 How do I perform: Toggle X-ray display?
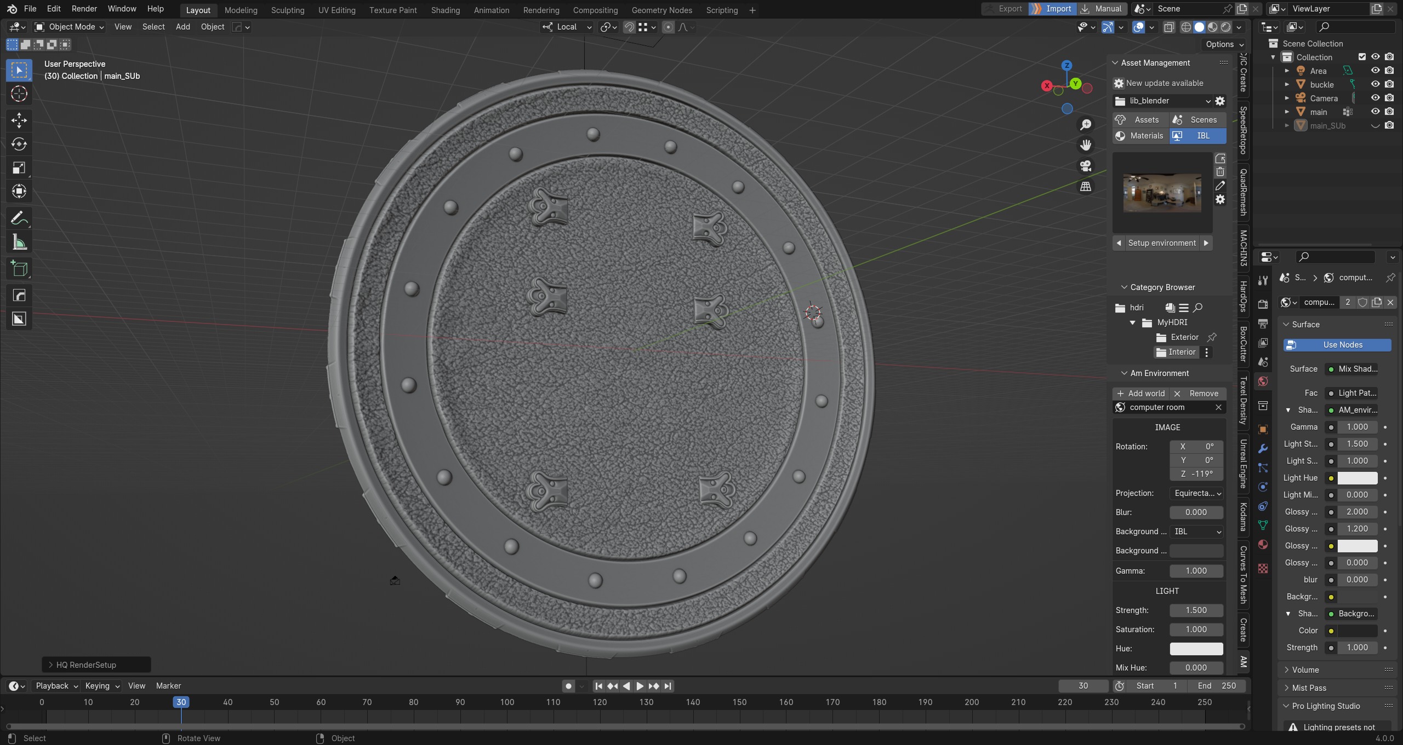coord(1169,27)
